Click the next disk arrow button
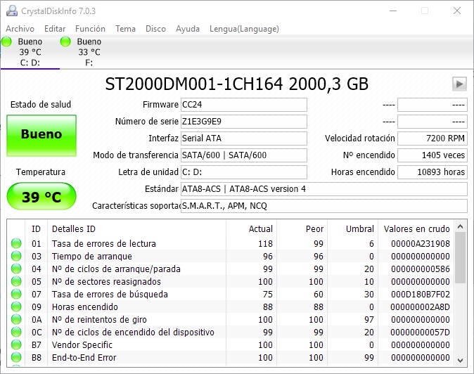474x374 pixels. tap(459, 84)
